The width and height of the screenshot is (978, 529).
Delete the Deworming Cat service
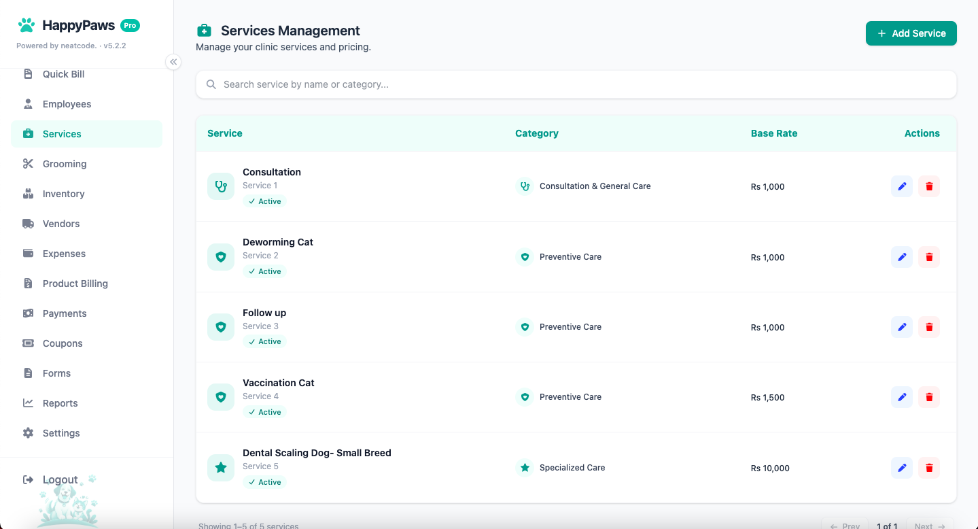tap(929, 257)
